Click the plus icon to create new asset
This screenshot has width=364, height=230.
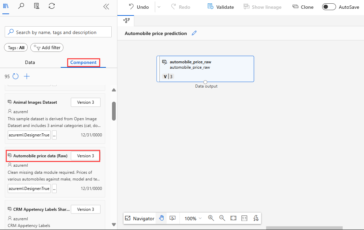(27, 76)
